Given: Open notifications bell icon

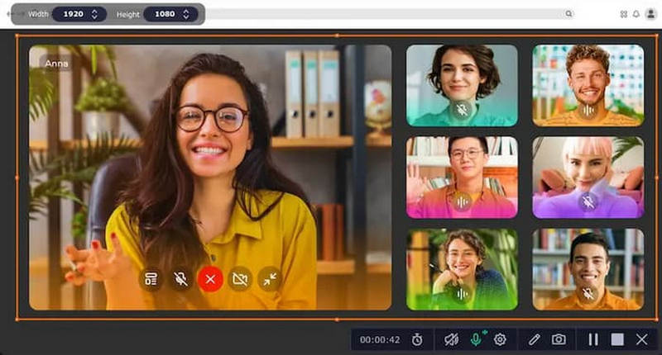Looking at the screenshot, I should coord(636,14).
